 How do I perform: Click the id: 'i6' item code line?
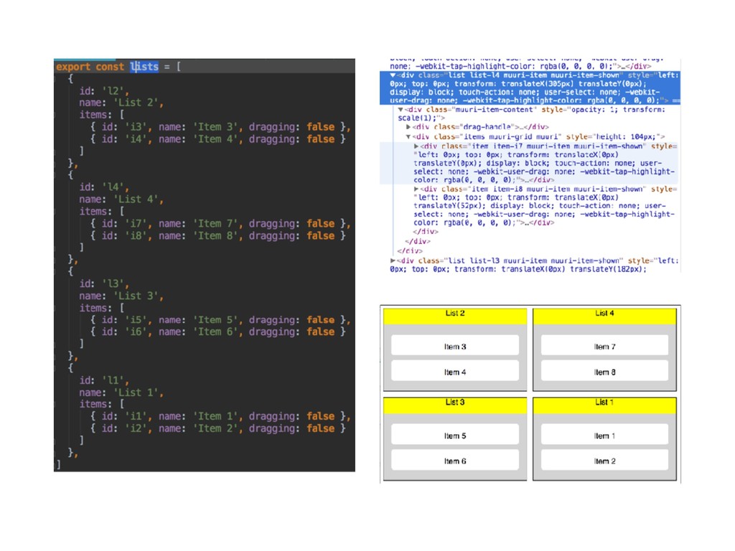coord(218,331)
